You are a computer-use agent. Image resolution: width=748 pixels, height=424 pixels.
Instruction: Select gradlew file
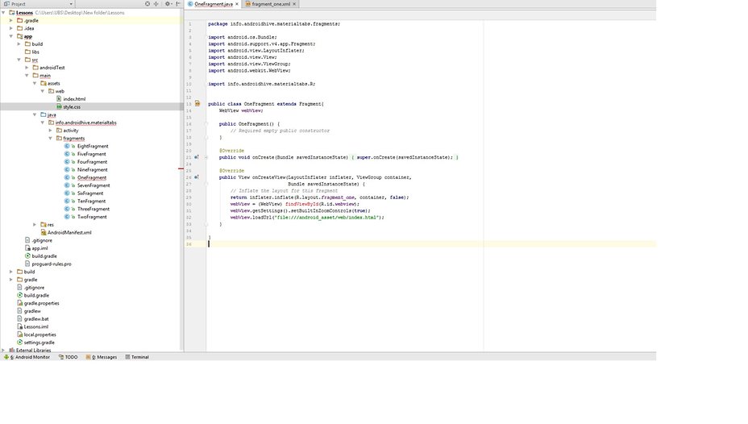[32, 311]
